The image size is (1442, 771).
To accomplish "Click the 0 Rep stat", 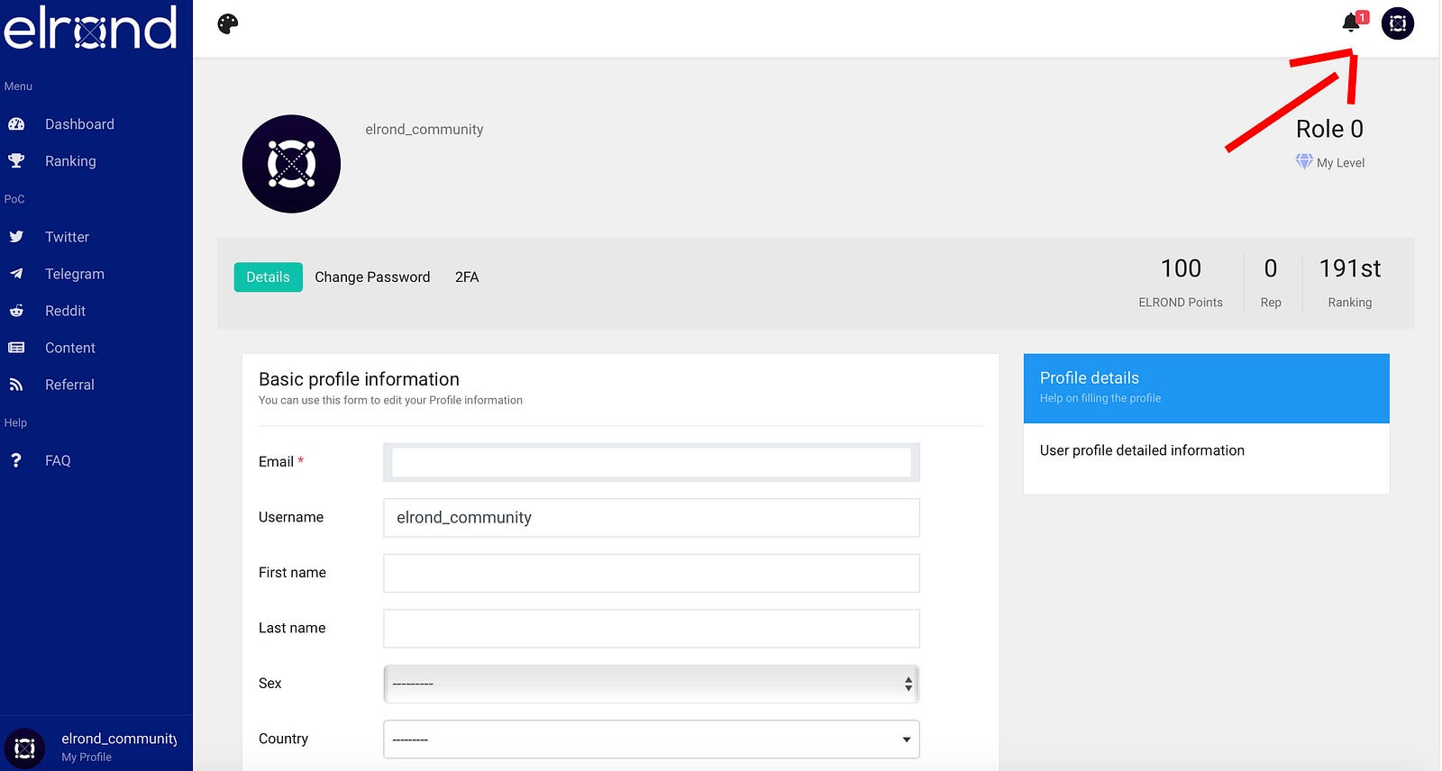I will click(1271, 283).
